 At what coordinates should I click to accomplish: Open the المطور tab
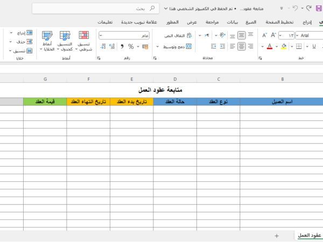pyautogui.click(x=172, y=22)
